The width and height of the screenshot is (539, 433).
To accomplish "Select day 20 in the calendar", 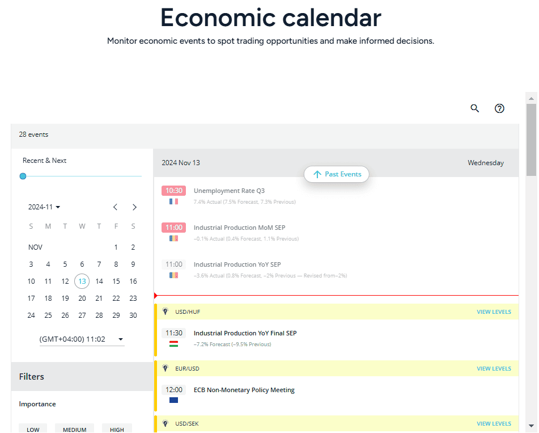I will pyautogui.click(x=82, y=299).
